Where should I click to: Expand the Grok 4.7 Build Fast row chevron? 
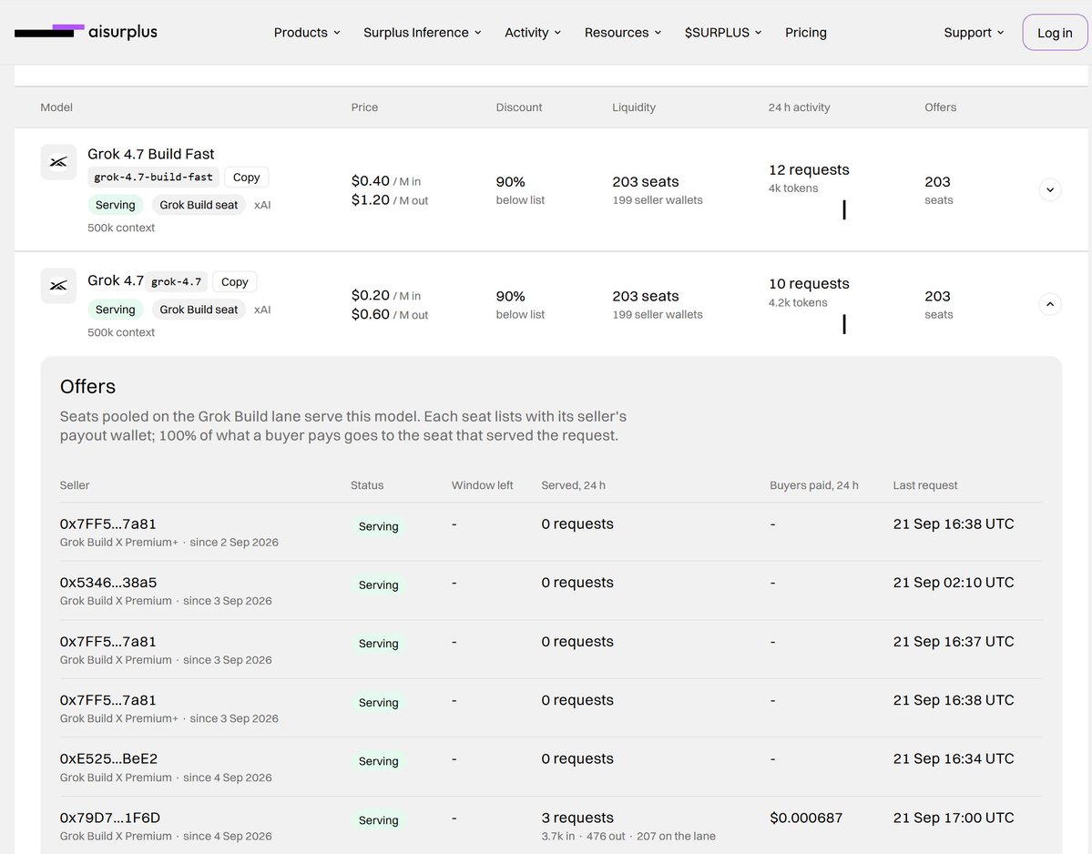1049,189
